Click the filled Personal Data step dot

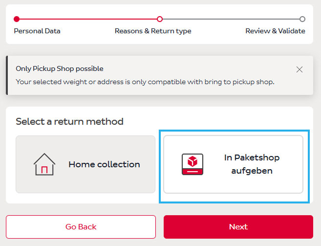[x=17, y=19]
